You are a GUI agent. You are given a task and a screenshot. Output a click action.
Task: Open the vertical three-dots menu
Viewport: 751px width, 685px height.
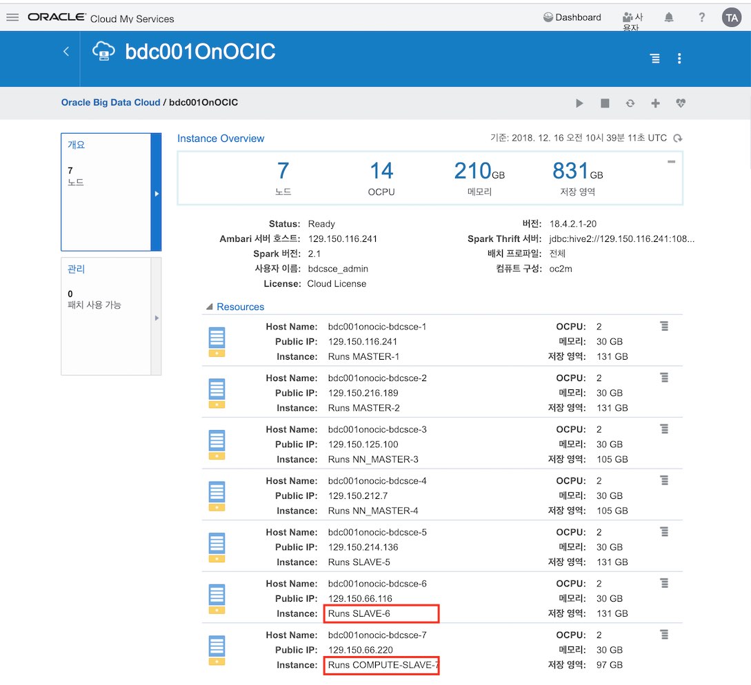tap(679, 59)
